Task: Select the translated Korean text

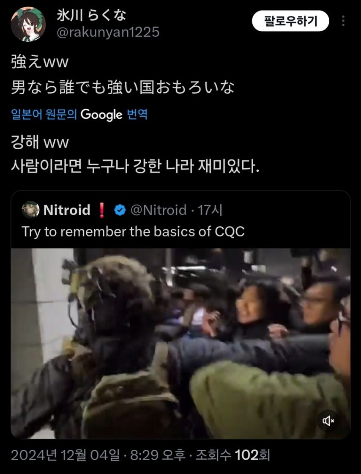Action: [135, 154]
